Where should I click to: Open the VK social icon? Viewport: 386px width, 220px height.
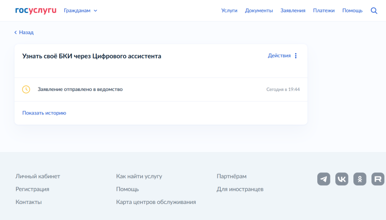click(x=342, y=179)
